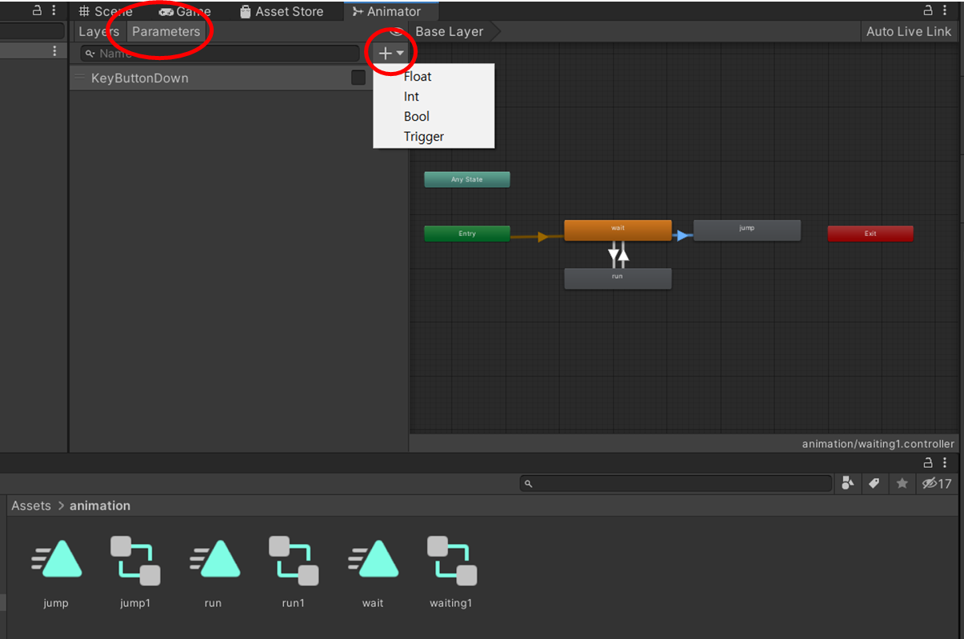The width and height of the screenshot is (964, 639).
Task: Switch to the Layers tab in Animator
Action: pos(98,31)
